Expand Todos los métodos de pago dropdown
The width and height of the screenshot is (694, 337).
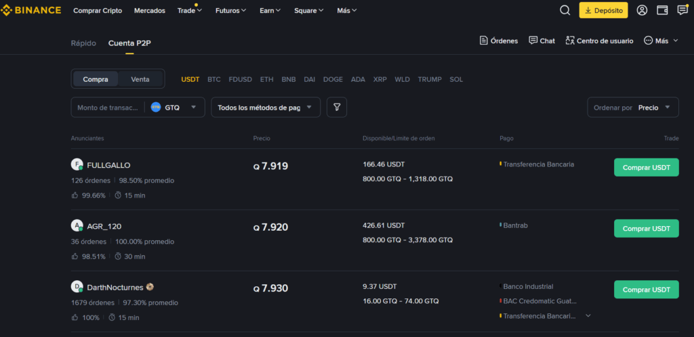coord(266,107)
